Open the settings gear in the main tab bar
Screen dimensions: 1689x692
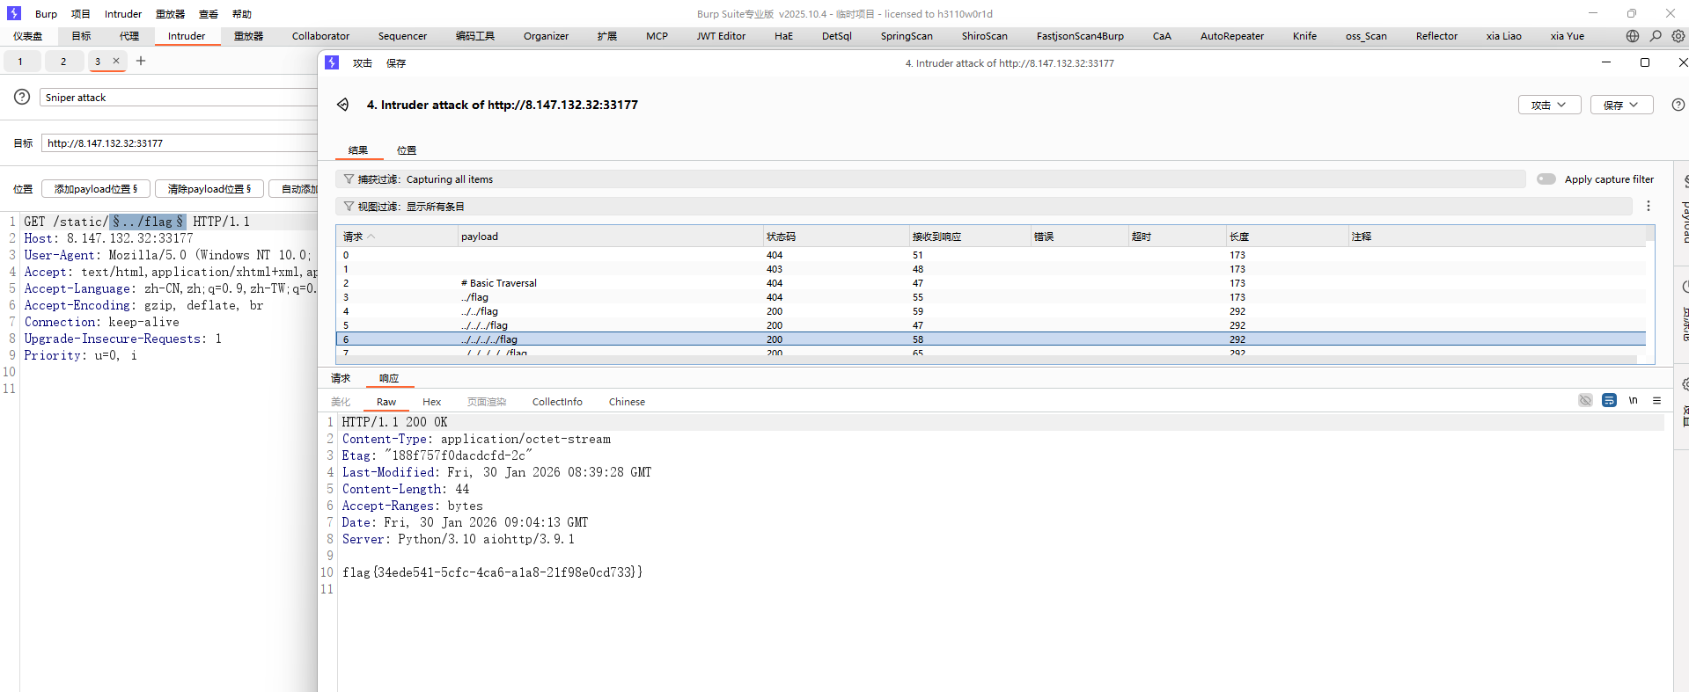point(1678,36)
